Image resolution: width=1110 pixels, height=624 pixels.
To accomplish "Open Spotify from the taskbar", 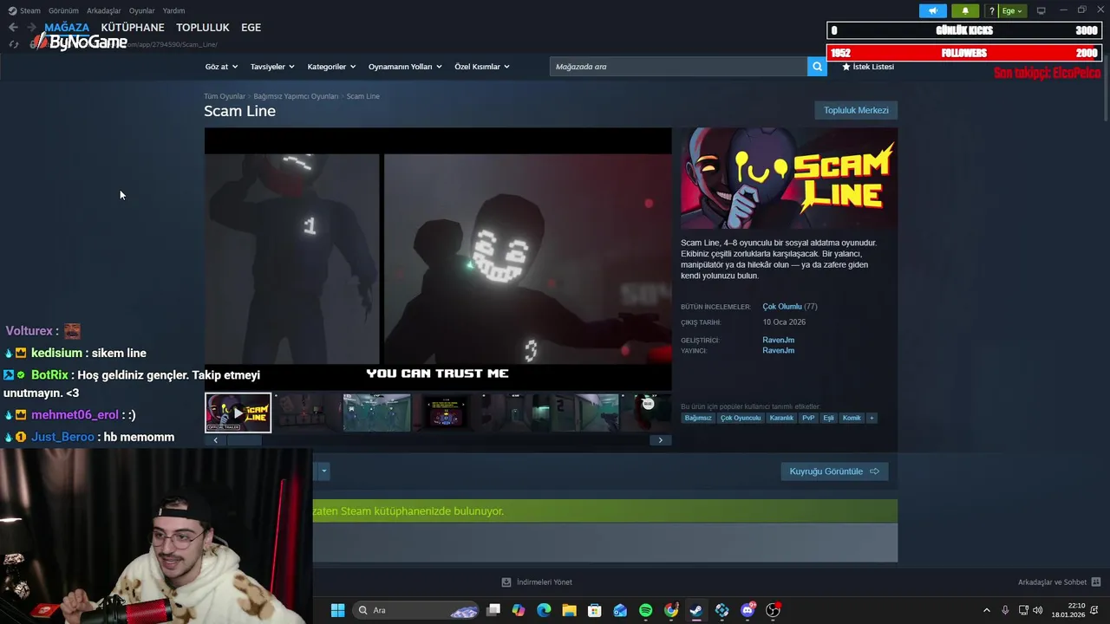I will (x=645, y=610).
